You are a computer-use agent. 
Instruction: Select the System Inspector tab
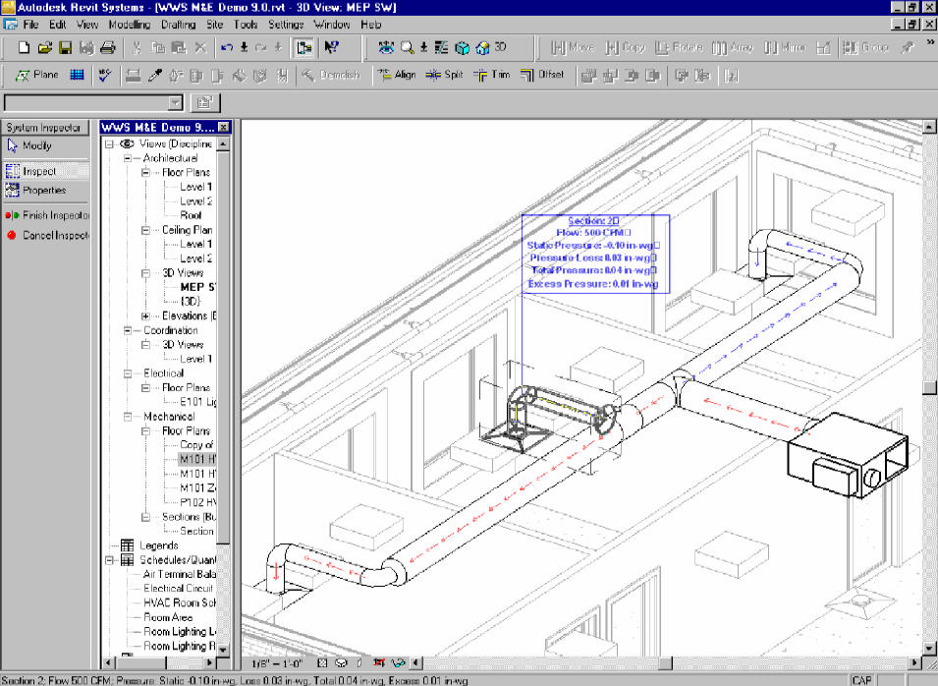pyautogui.click(x=44, y=128)
